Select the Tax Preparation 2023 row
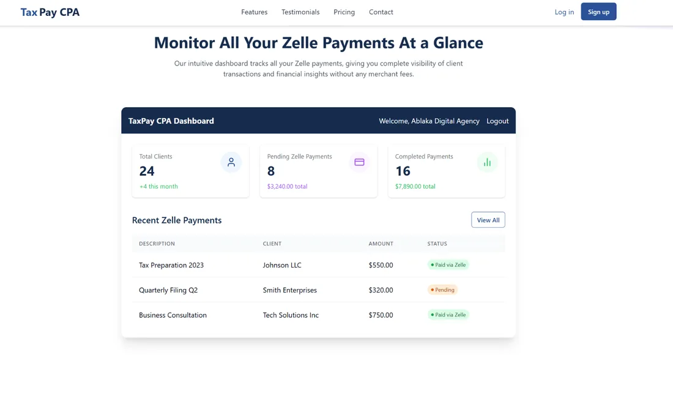This screenshot has width=673, height=393. [x=319, y=265]
